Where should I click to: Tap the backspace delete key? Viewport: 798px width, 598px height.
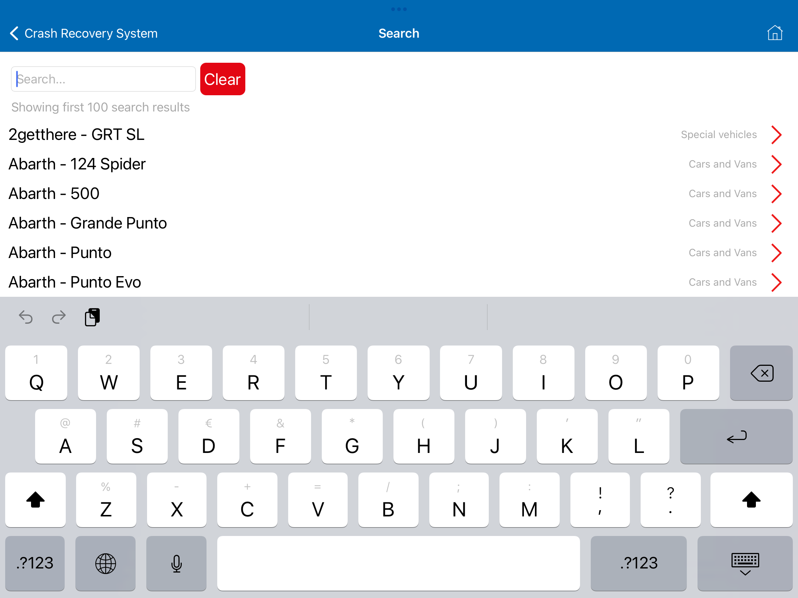(761, 373)
